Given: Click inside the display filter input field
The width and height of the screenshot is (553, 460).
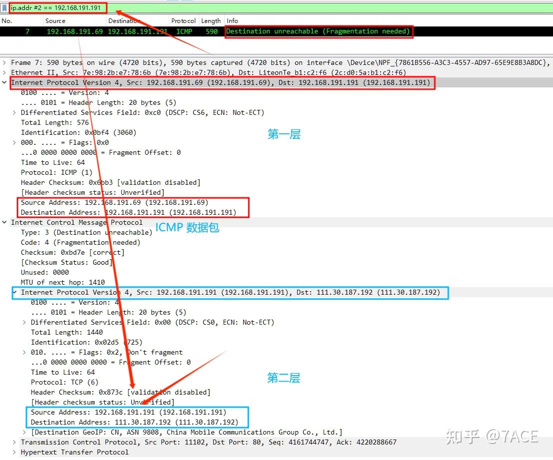Looking at the screenshot, I should [x=75, y=7].
